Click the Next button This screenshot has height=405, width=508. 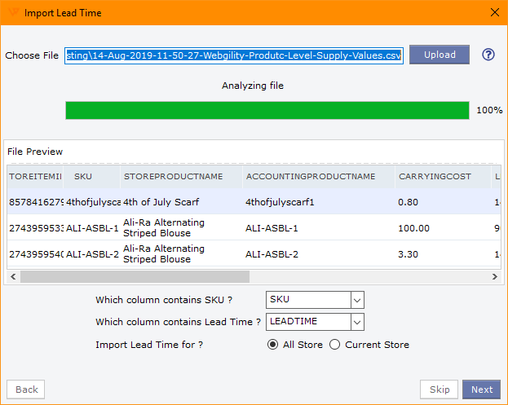click(481, 390)
